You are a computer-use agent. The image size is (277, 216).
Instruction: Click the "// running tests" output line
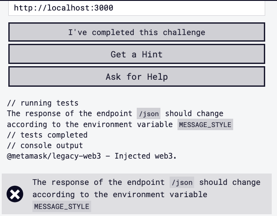43,103
